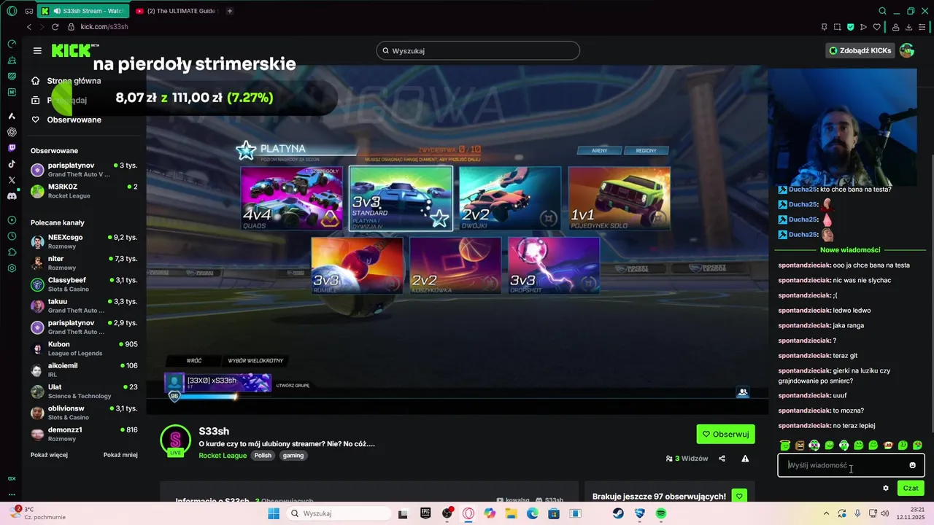Click the Polish tag
This screenshot has width=934, height=525.
(x=263, y=456)
